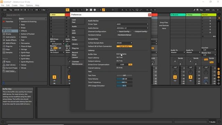
Task: Open the MIDI To No Output dropdown
Action: point(57,52)
